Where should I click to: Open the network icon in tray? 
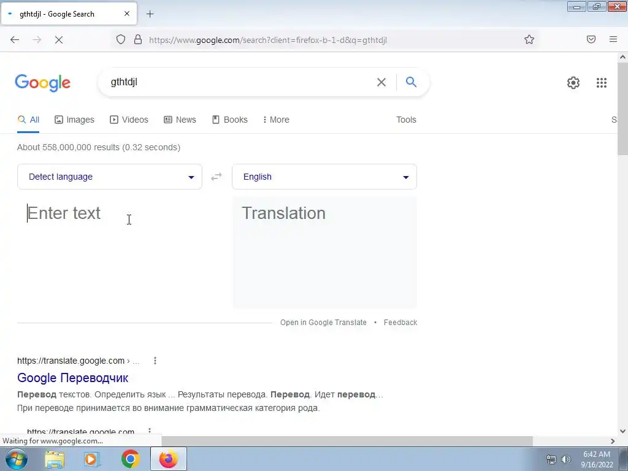pyautogui.click(x=551, y=459)
